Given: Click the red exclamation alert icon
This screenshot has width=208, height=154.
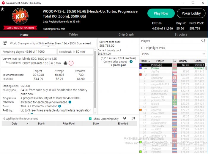Looking at the screenshot, I should tap(71, 63).
